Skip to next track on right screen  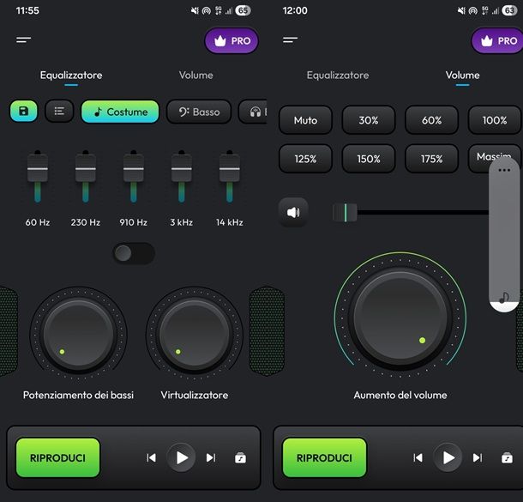click(x=478, y=457)
